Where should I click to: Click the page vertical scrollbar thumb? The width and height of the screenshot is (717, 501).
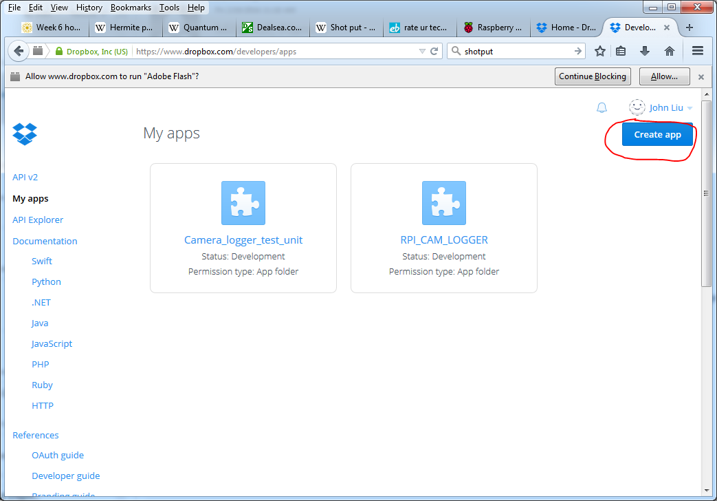[x=707, y=192]
